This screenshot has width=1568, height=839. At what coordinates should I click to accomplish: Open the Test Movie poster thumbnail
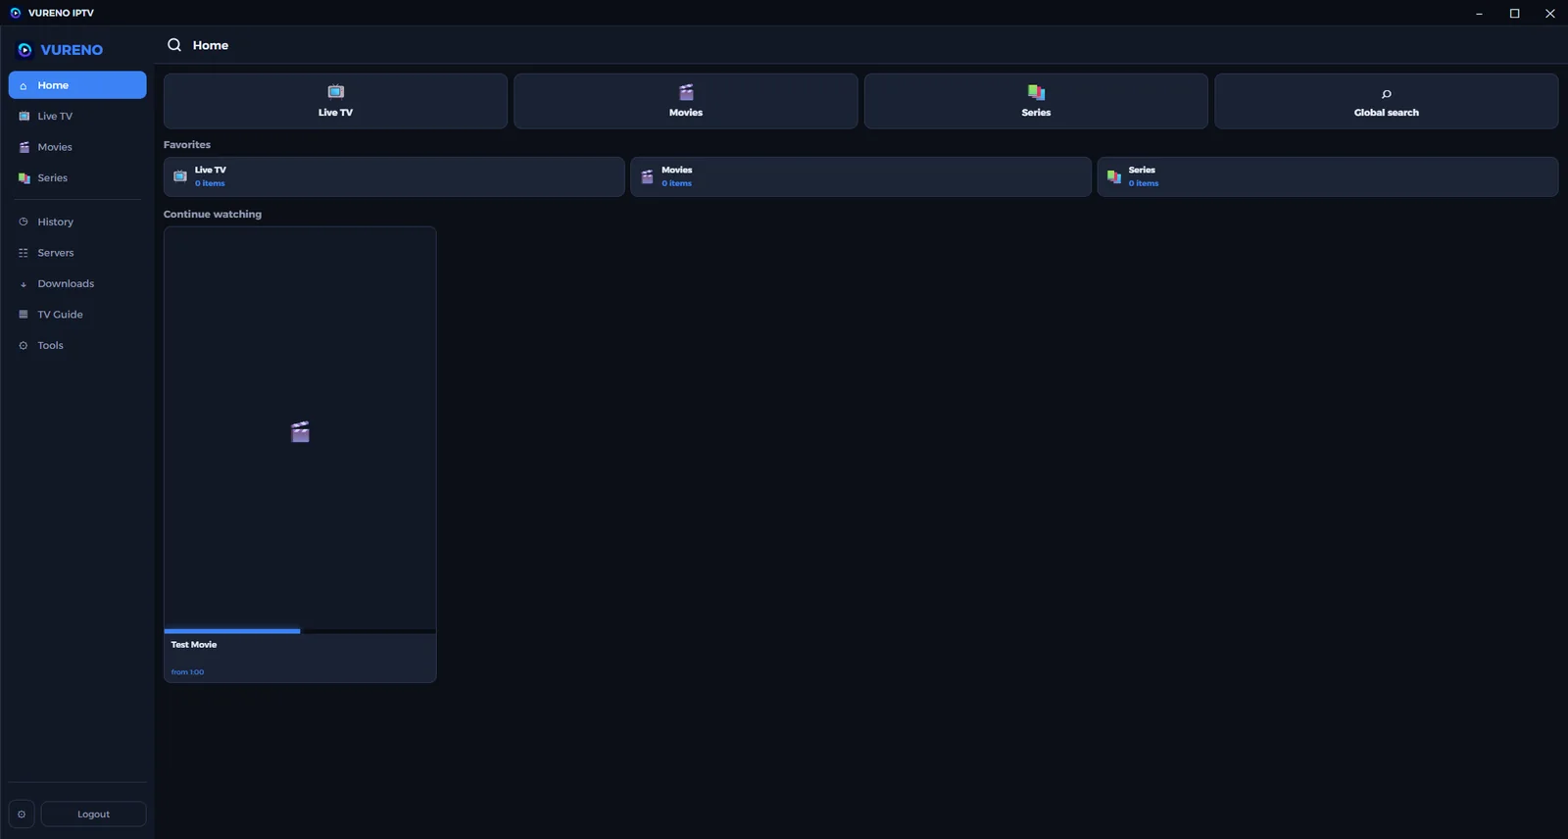point(300,428)
